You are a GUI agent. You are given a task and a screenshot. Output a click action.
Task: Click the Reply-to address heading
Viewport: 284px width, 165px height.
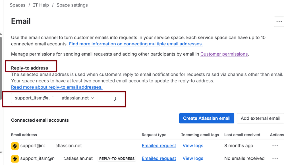coord(30,68)
